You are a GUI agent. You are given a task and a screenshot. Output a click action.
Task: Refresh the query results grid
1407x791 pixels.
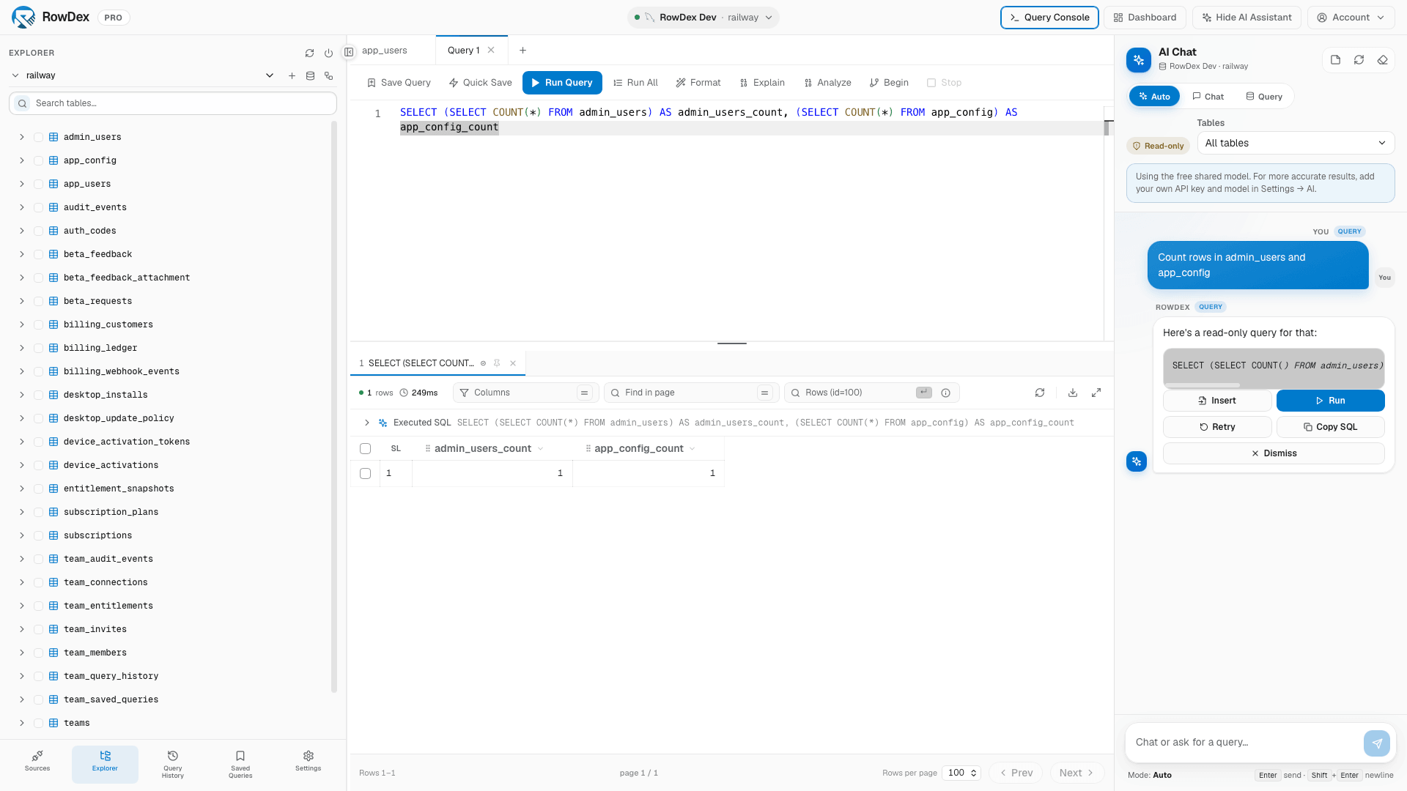pyautogui.click(x=1040, y=393)
